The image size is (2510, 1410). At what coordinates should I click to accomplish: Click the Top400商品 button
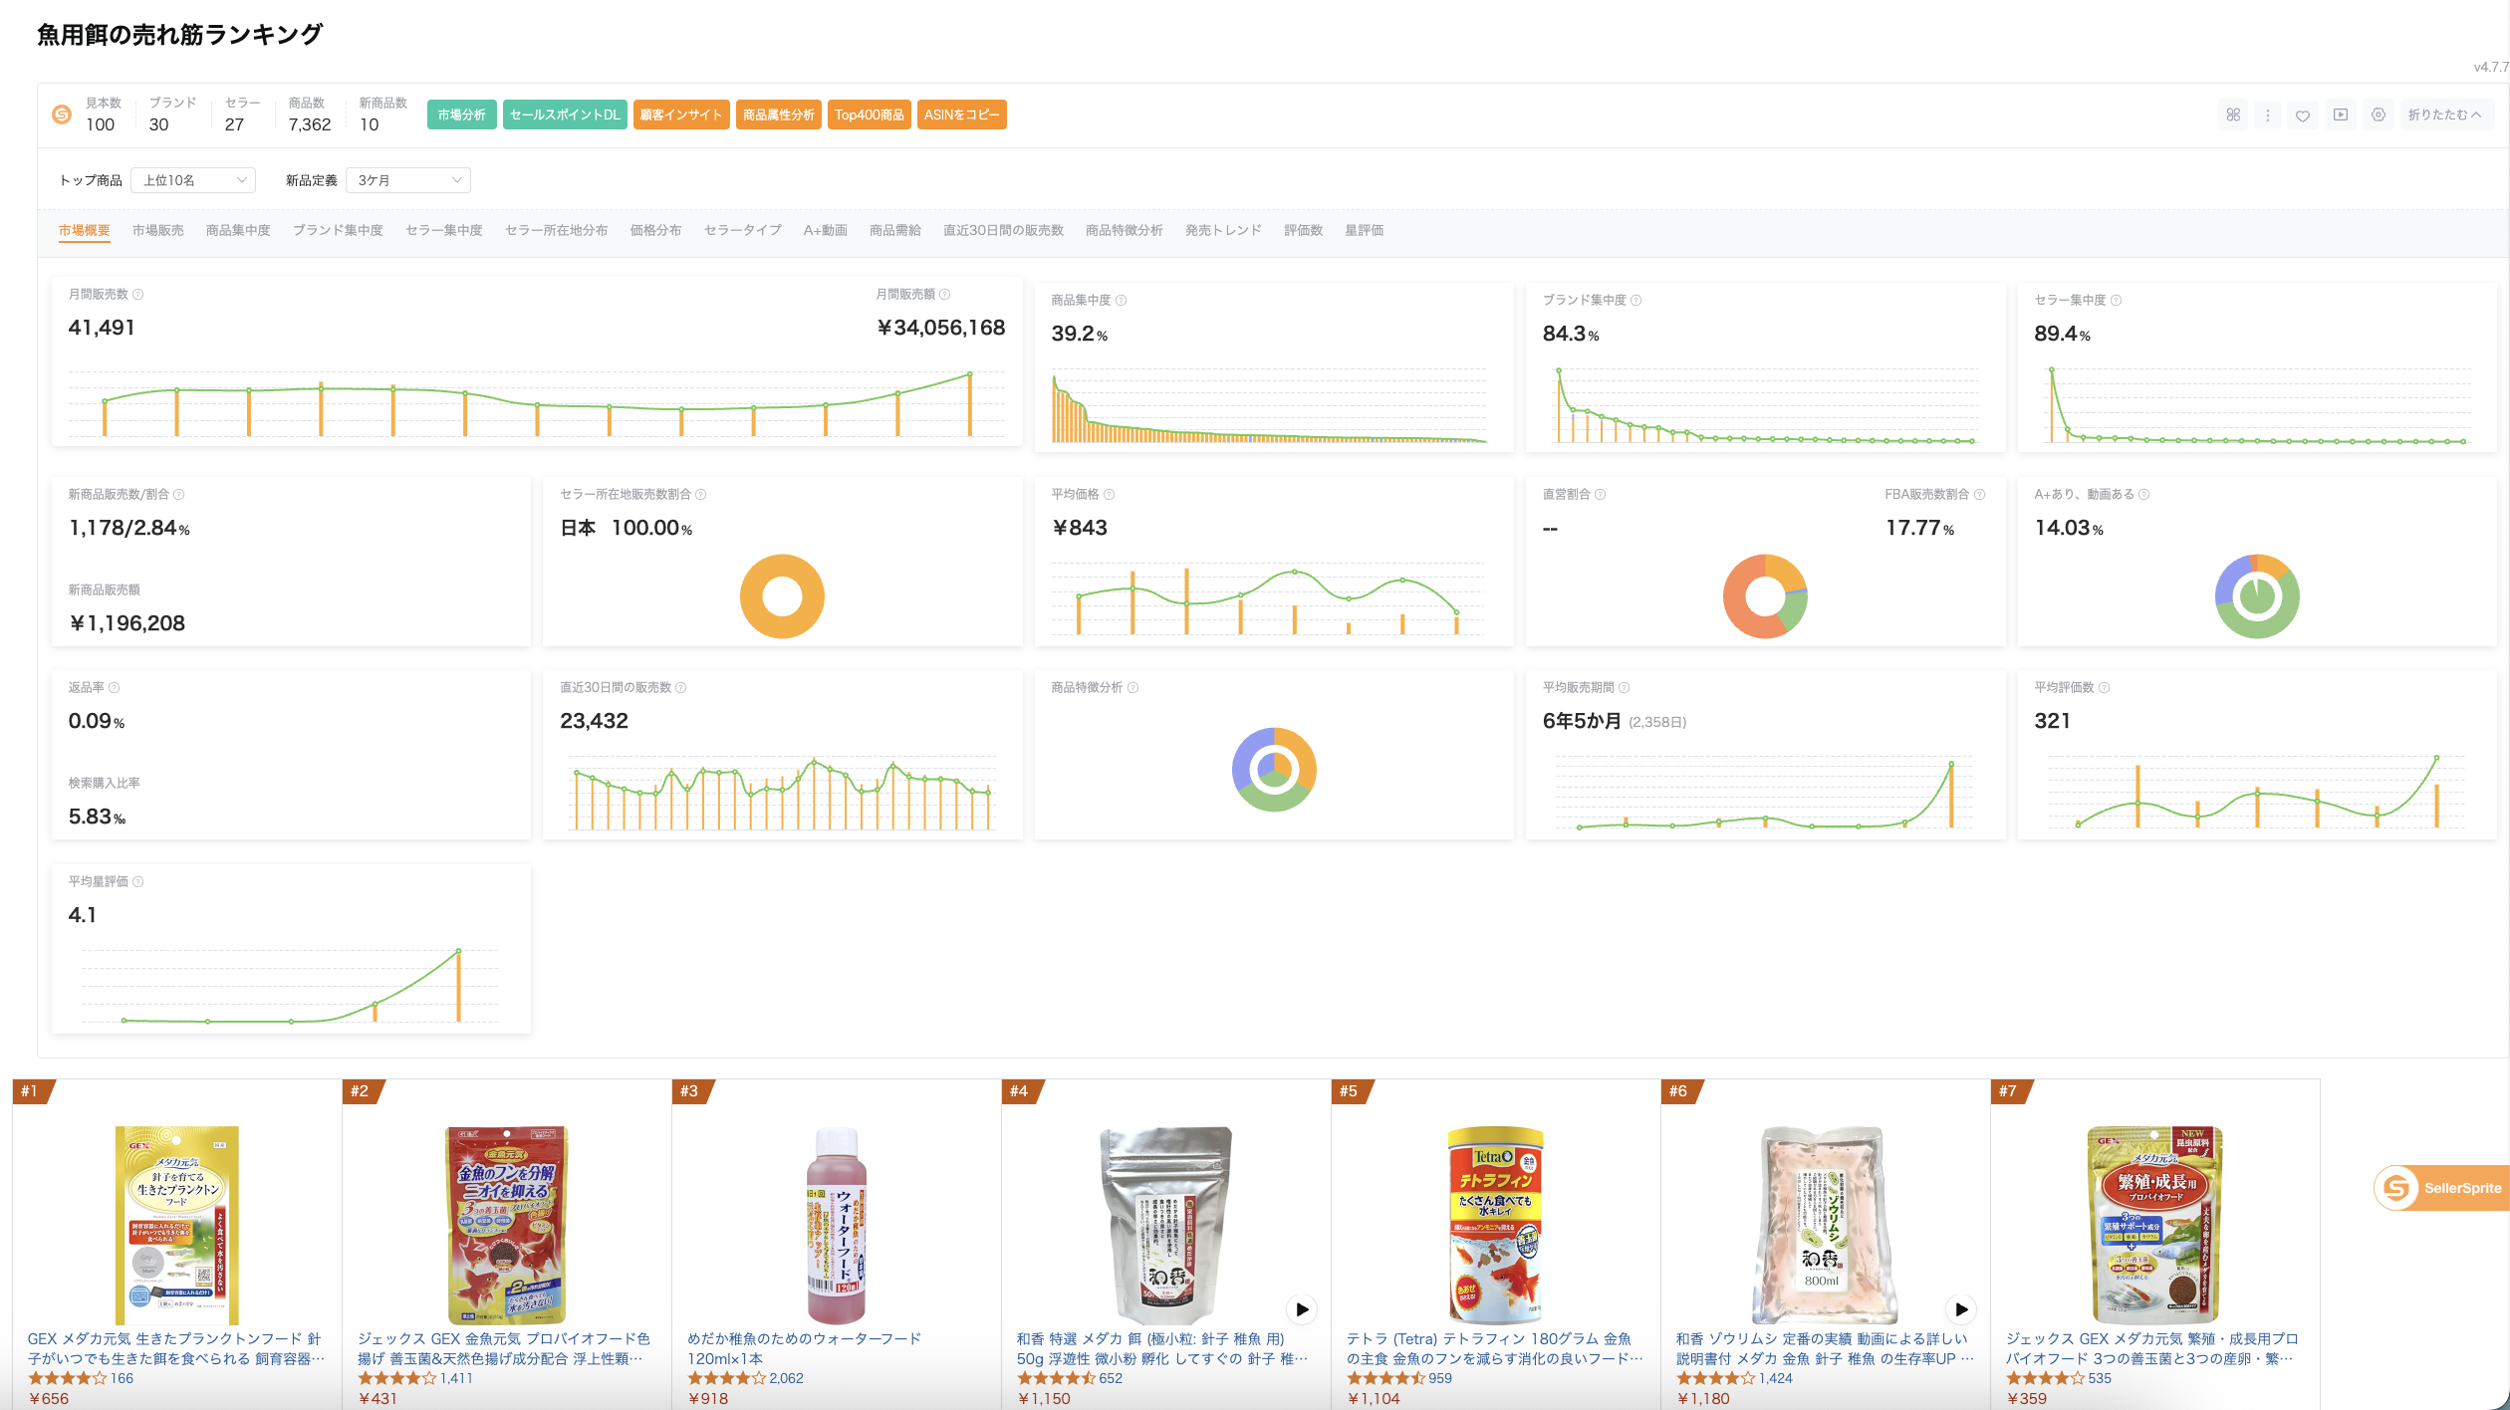tap(870, 115)
